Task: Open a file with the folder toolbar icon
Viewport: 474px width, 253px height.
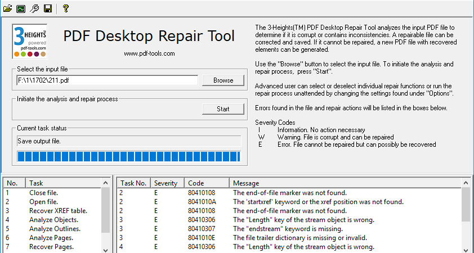Action: [x=7, y=8]
